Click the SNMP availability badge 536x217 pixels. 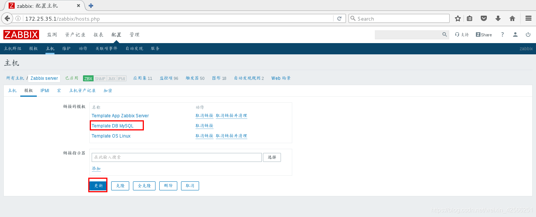[100, 78]
